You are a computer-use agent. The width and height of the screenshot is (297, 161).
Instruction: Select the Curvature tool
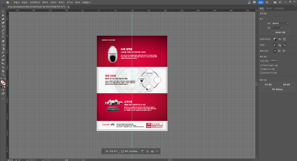tap(3, 23)
